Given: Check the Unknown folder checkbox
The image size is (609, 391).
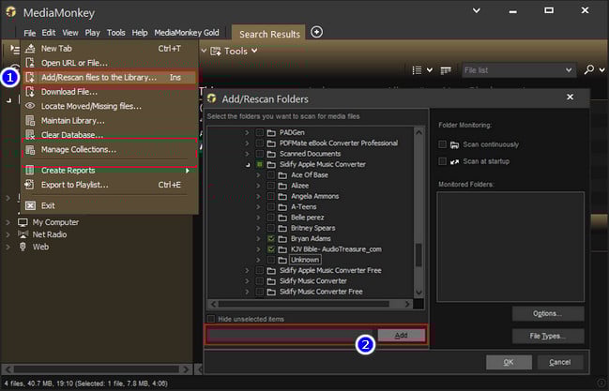Looking at the screenshot, I should pos(271,260).
